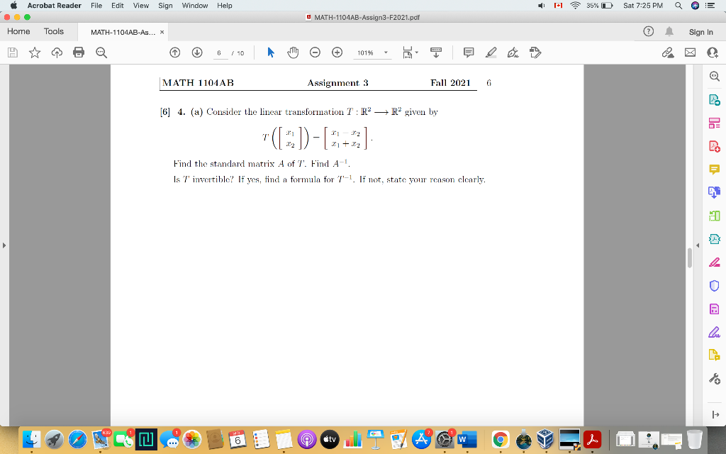The image size is (726, 454).
Task: Click the Print document icon
Action: tap(79, 52)
